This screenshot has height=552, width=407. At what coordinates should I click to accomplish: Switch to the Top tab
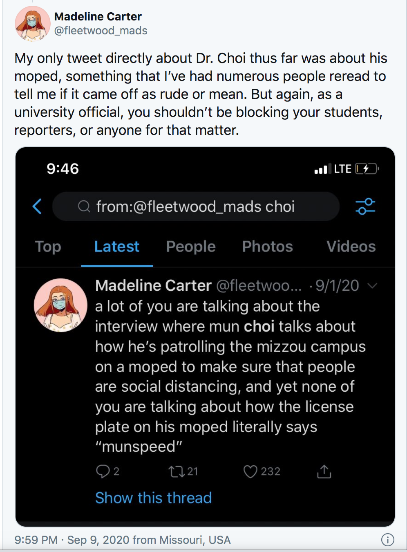[x=48, y=247]
